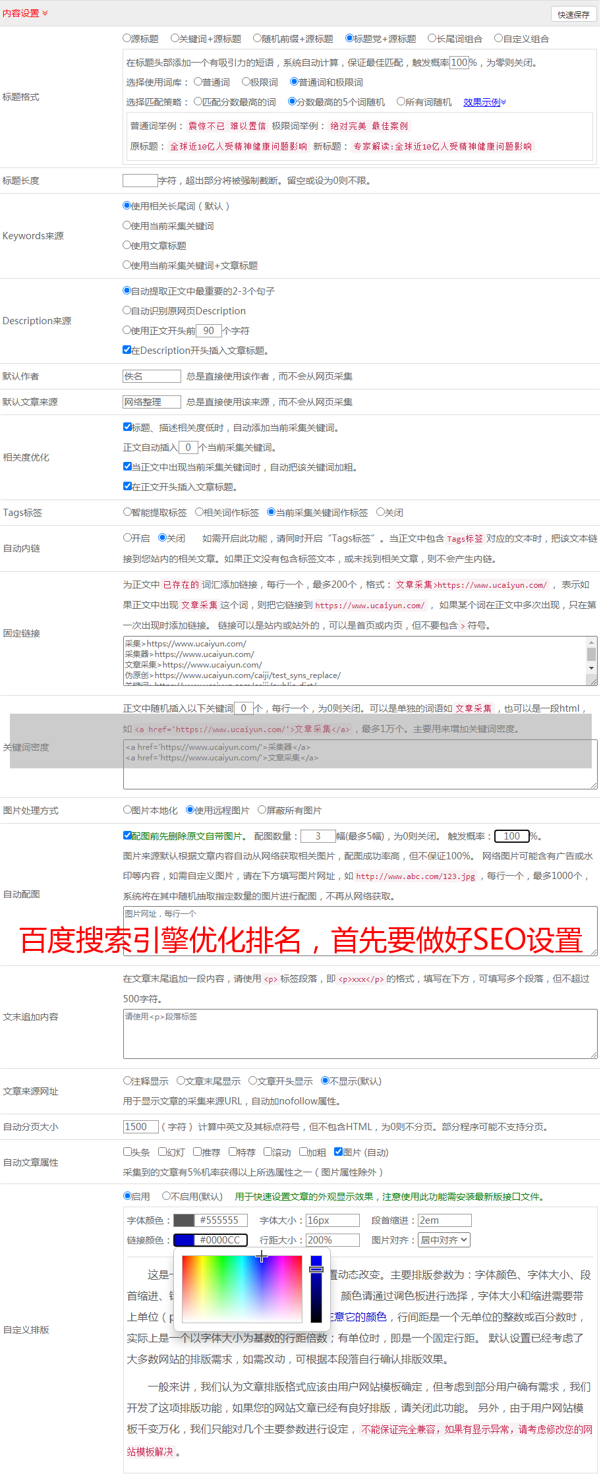Check the 推荐 article attribute

[x=197, y=1152]
